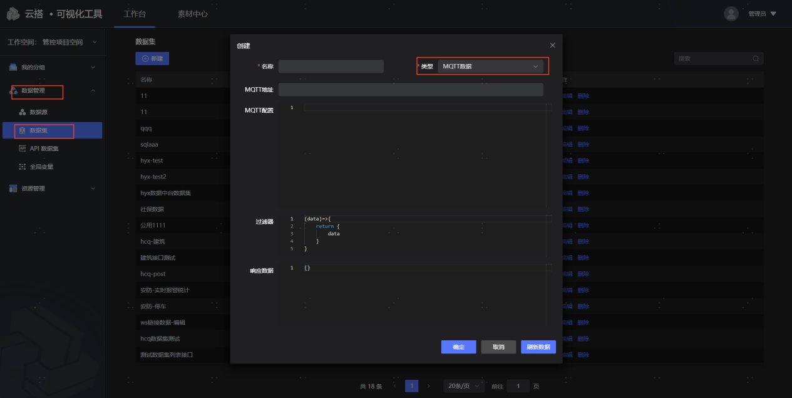This screenshot has height=398, width=792.
Task: Click the search magnifier icon
Action: [756, 59]
